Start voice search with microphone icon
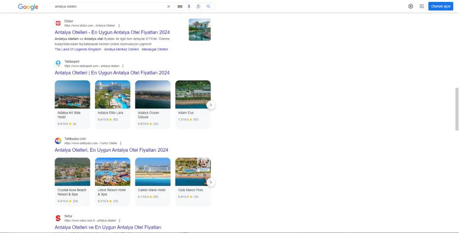 coord(189,7)
